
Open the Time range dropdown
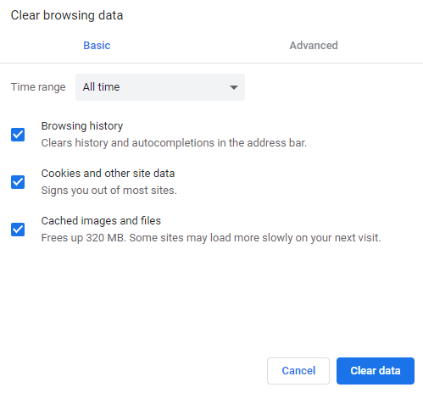click(160, 87)
